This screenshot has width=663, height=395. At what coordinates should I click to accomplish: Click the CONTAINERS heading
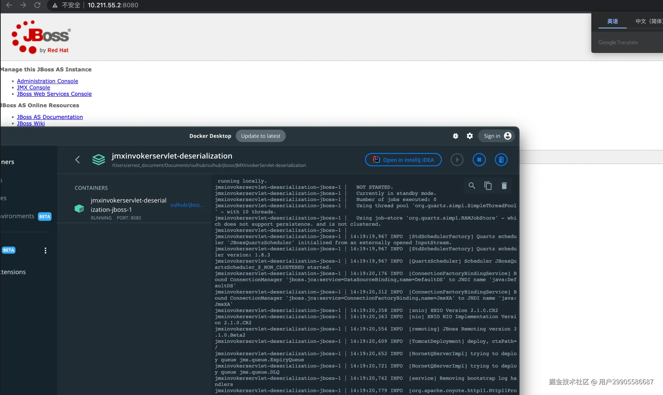click(91, 188)
